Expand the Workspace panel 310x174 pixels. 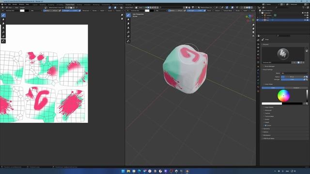tap(266, 135)
